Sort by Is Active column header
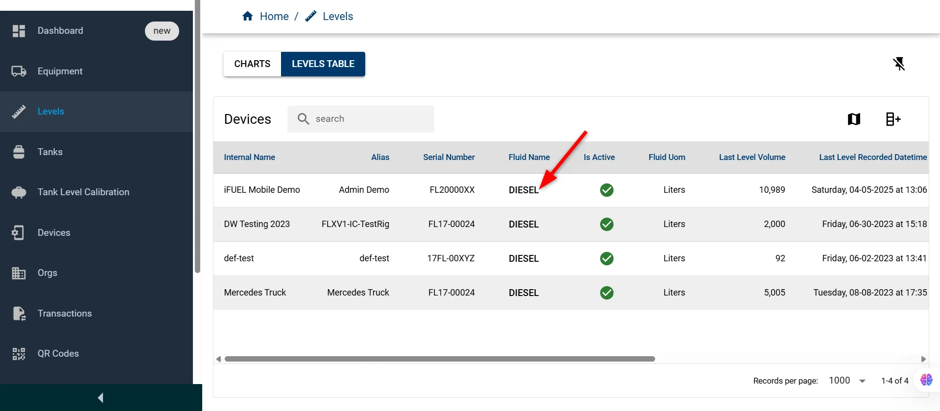The width and height of the screenshot is (940, 411). [599, 157]
